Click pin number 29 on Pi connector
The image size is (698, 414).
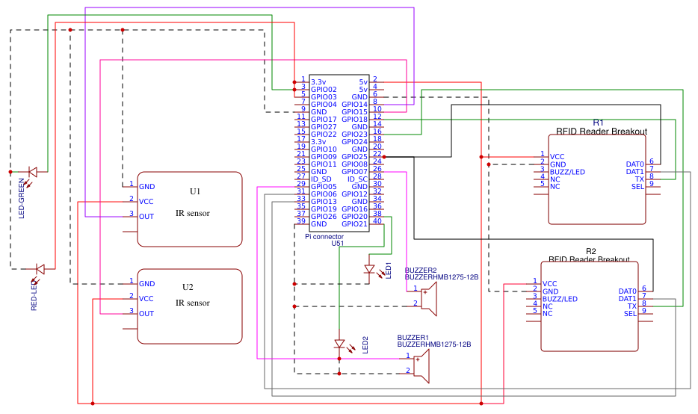pyautogui.click(x=301, y=183)
